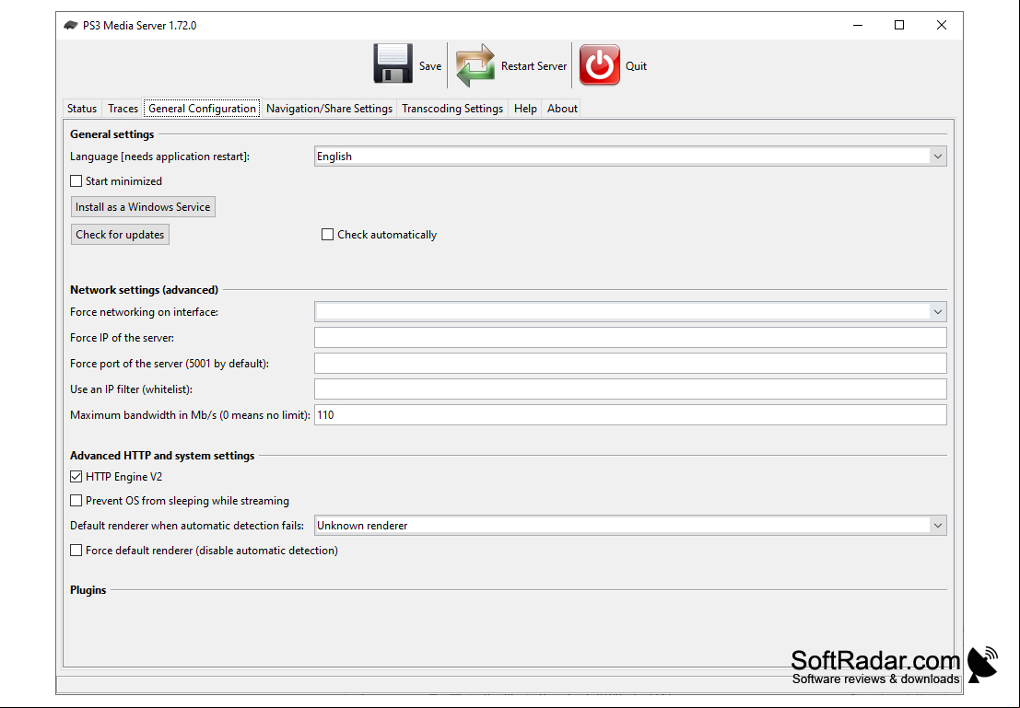The height and width of the screenshot is (708, 1020).
Task: Click the PS3 Media Server title bar icon
Action: coord(71,26)
